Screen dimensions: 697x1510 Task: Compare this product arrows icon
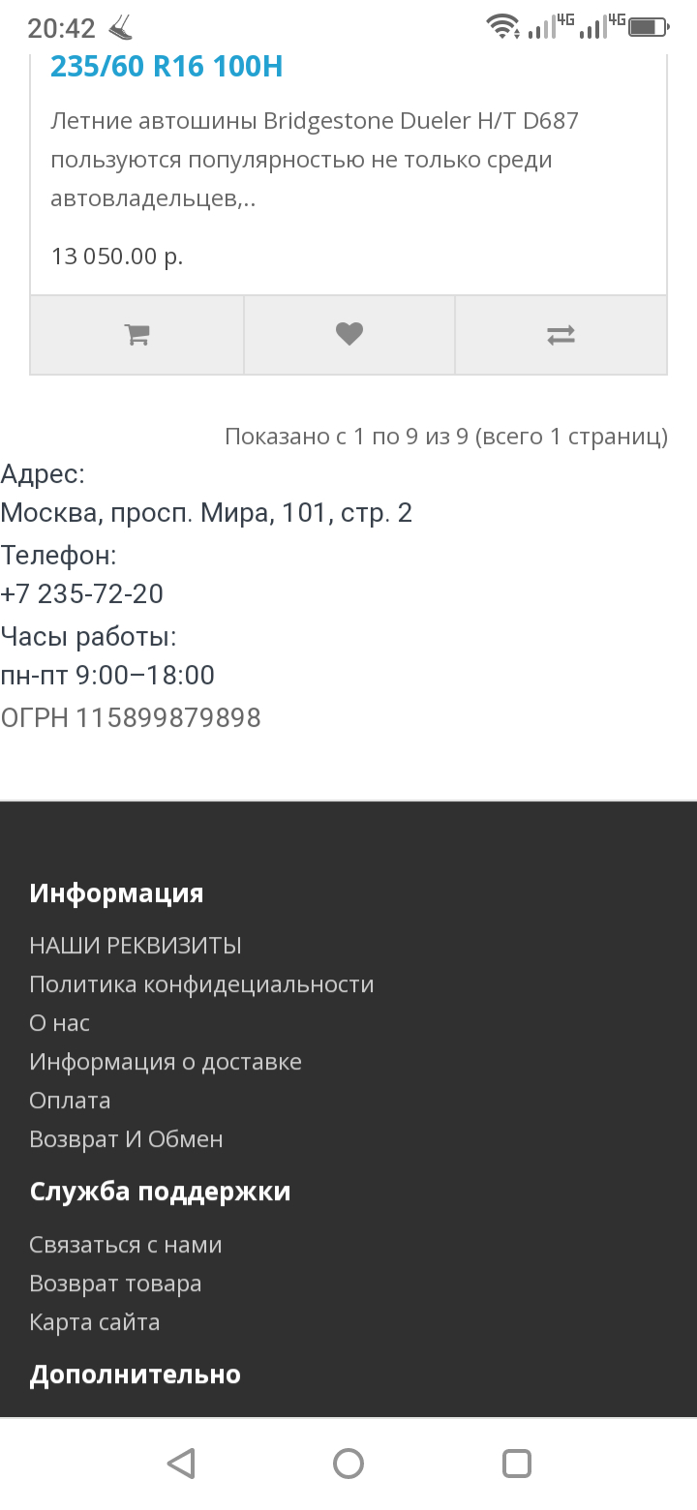pyautogui.click(x=561, y=335)
